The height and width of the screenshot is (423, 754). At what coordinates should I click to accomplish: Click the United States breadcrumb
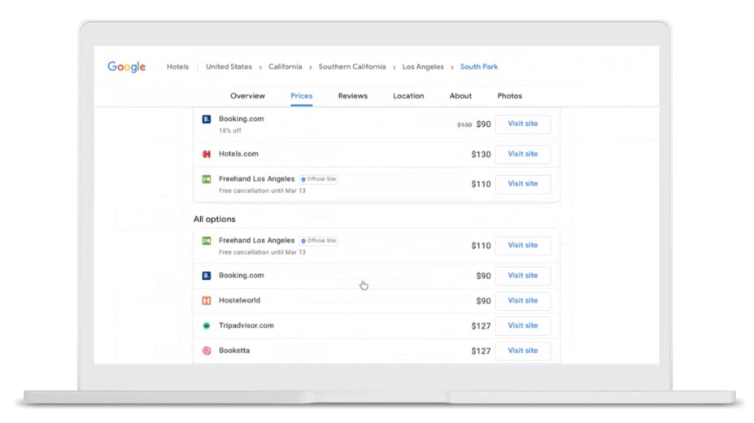click(229, 67)
